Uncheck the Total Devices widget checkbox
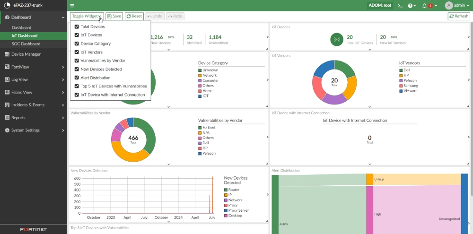Image resolution: width=473 pixels, height=234 pixels. click(77, 27)
